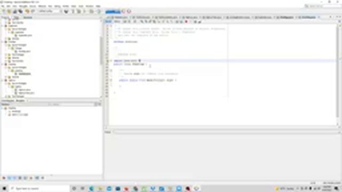Open the Debug menu
Image resolution: width=342 pixels, height=192 pixels.
click(x=57, y=6)
